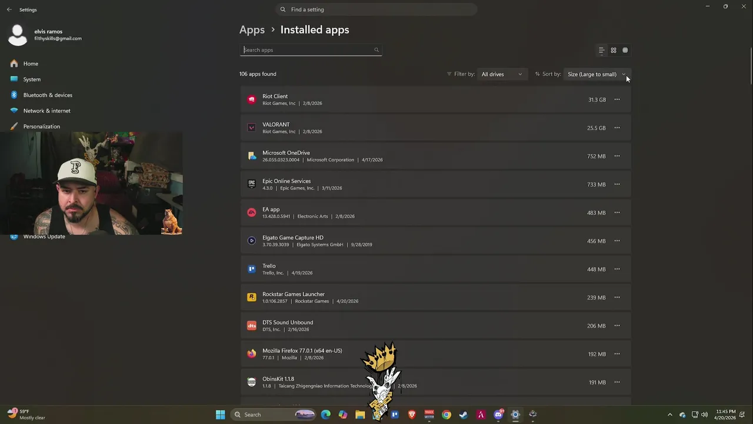
Task: Click the Rockstar Games Launcher app icon
Action: [252, 297]
